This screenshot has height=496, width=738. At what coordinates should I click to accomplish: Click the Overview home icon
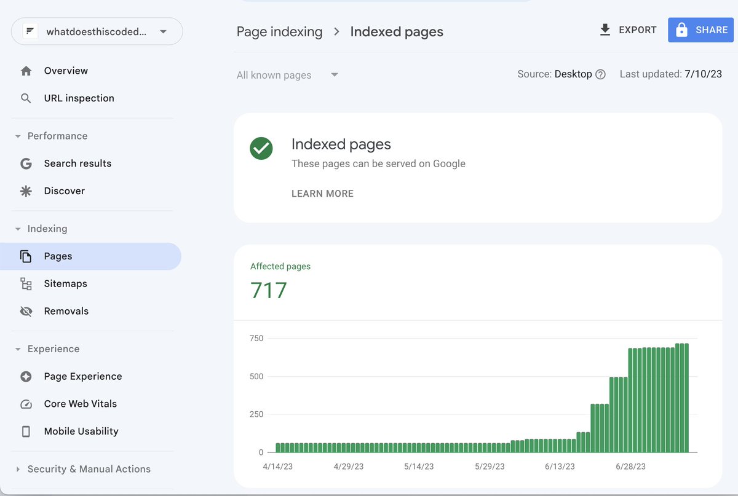pyautogui.click(x=26, y=71)
